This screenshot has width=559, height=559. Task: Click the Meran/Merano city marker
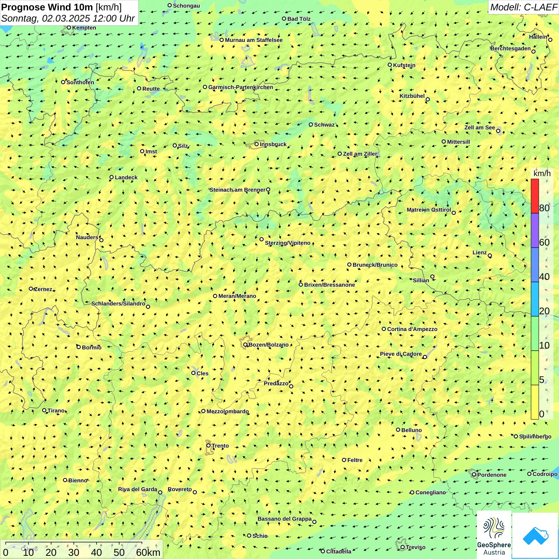click(215, 296)
